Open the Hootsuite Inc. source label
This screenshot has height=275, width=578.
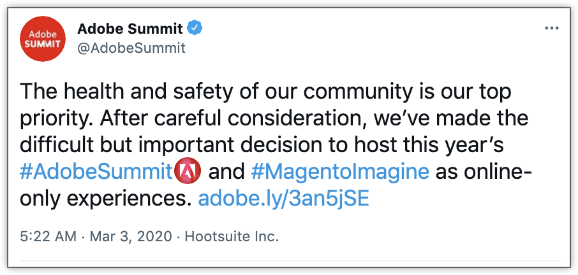[232, 237]
